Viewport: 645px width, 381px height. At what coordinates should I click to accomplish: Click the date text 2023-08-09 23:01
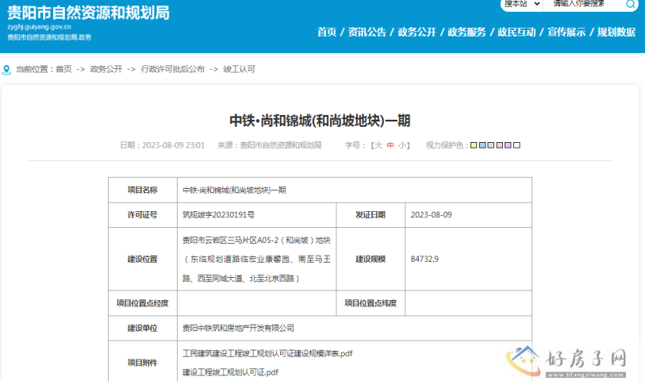pos(173,145)
